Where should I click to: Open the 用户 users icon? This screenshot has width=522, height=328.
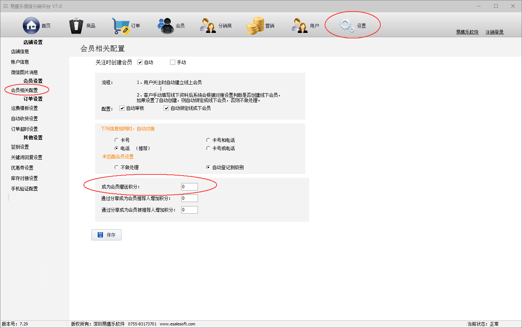(x=300, y=26)
